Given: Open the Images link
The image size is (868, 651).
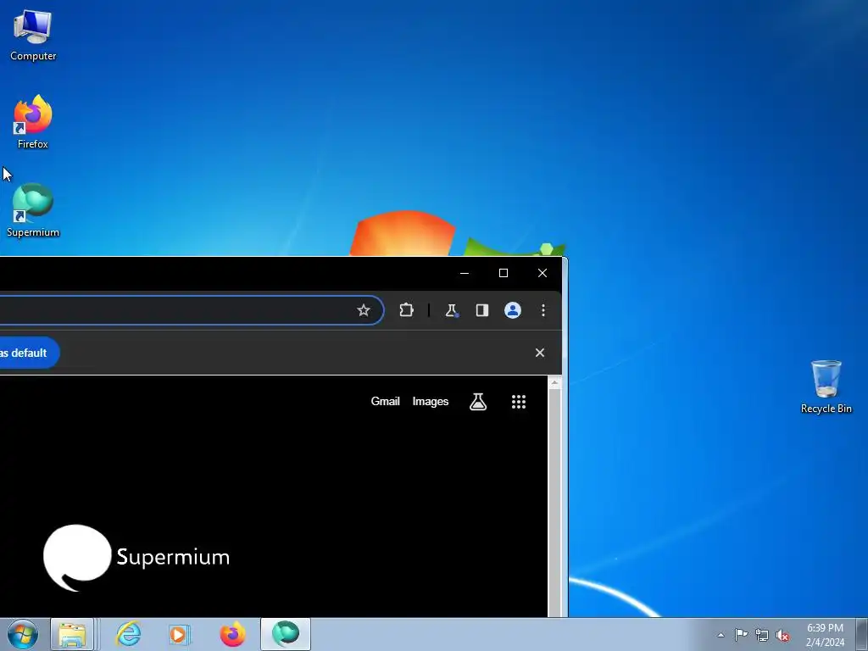Looking at the screenshot, I should (x=430, y=401).
